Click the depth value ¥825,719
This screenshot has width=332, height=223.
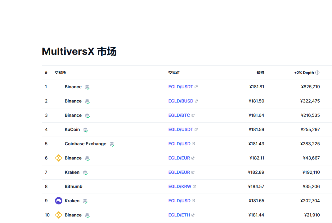310,87
